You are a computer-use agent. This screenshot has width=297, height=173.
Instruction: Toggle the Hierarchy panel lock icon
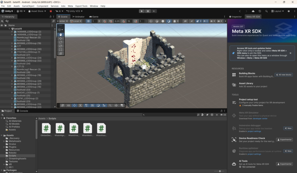click(x=50, y=17)
